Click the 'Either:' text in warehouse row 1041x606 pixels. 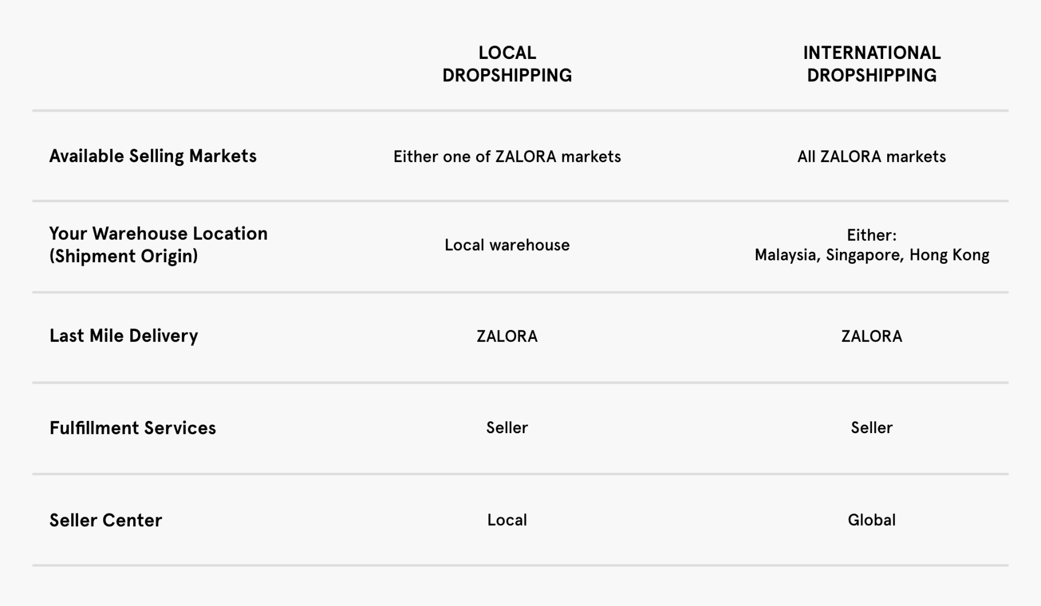[x=871, y=235]
